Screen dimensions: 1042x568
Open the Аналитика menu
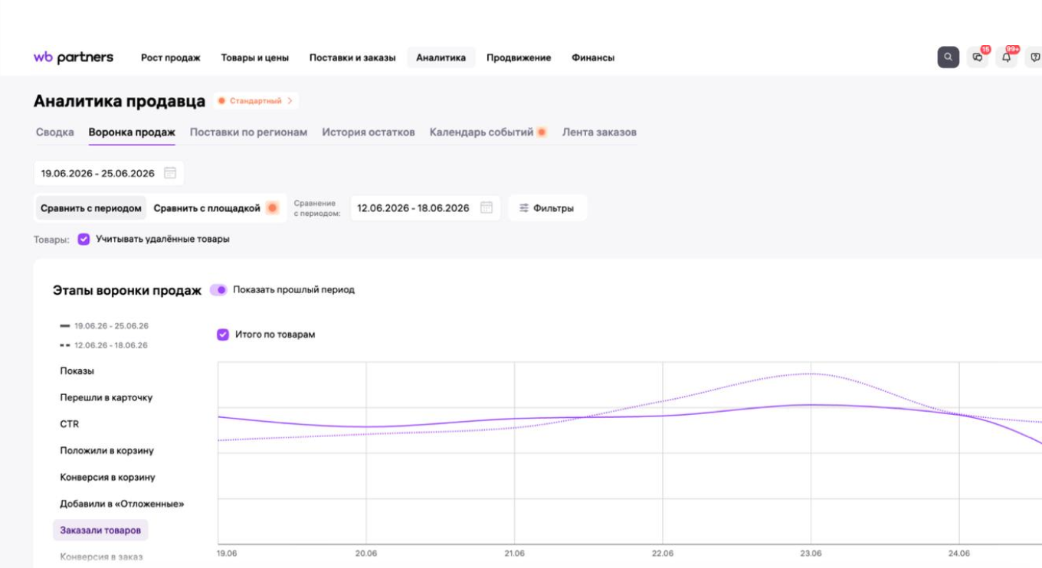[x=441, y=57]
